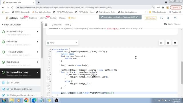The image size is (183, 103).
Task: Open LeetCode notifications bell
Action: pos(168,18)
